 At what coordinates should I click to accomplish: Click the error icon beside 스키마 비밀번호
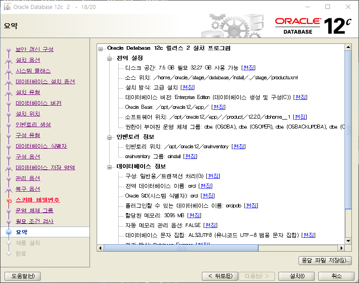(9, 200)
